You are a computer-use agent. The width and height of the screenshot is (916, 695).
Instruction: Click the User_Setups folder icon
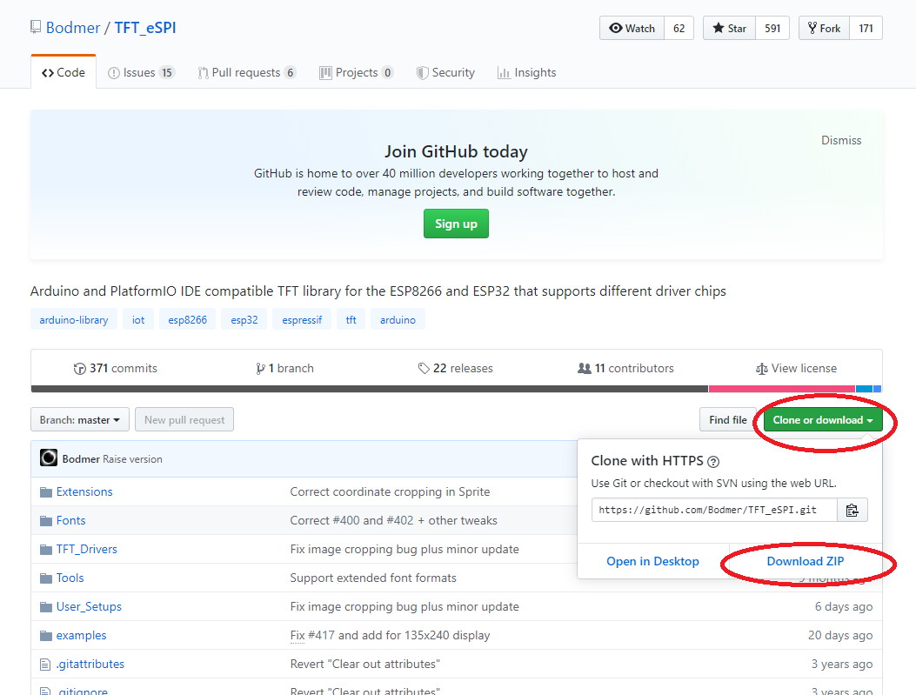(46, 607)
